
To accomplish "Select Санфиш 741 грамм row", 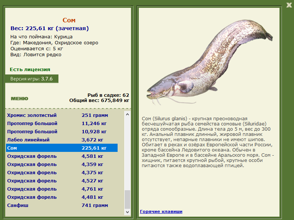I will (x=62, y=205).
